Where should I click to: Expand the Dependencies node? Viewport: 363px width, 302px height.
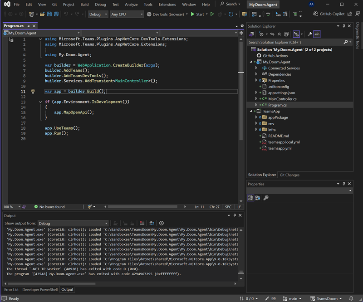click(256, 74)
